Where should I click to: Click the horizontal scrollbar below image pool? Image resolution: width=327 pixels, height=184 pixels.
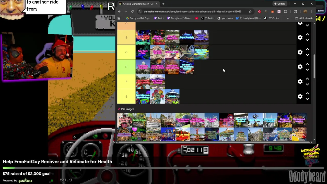(x=215, y=142)
